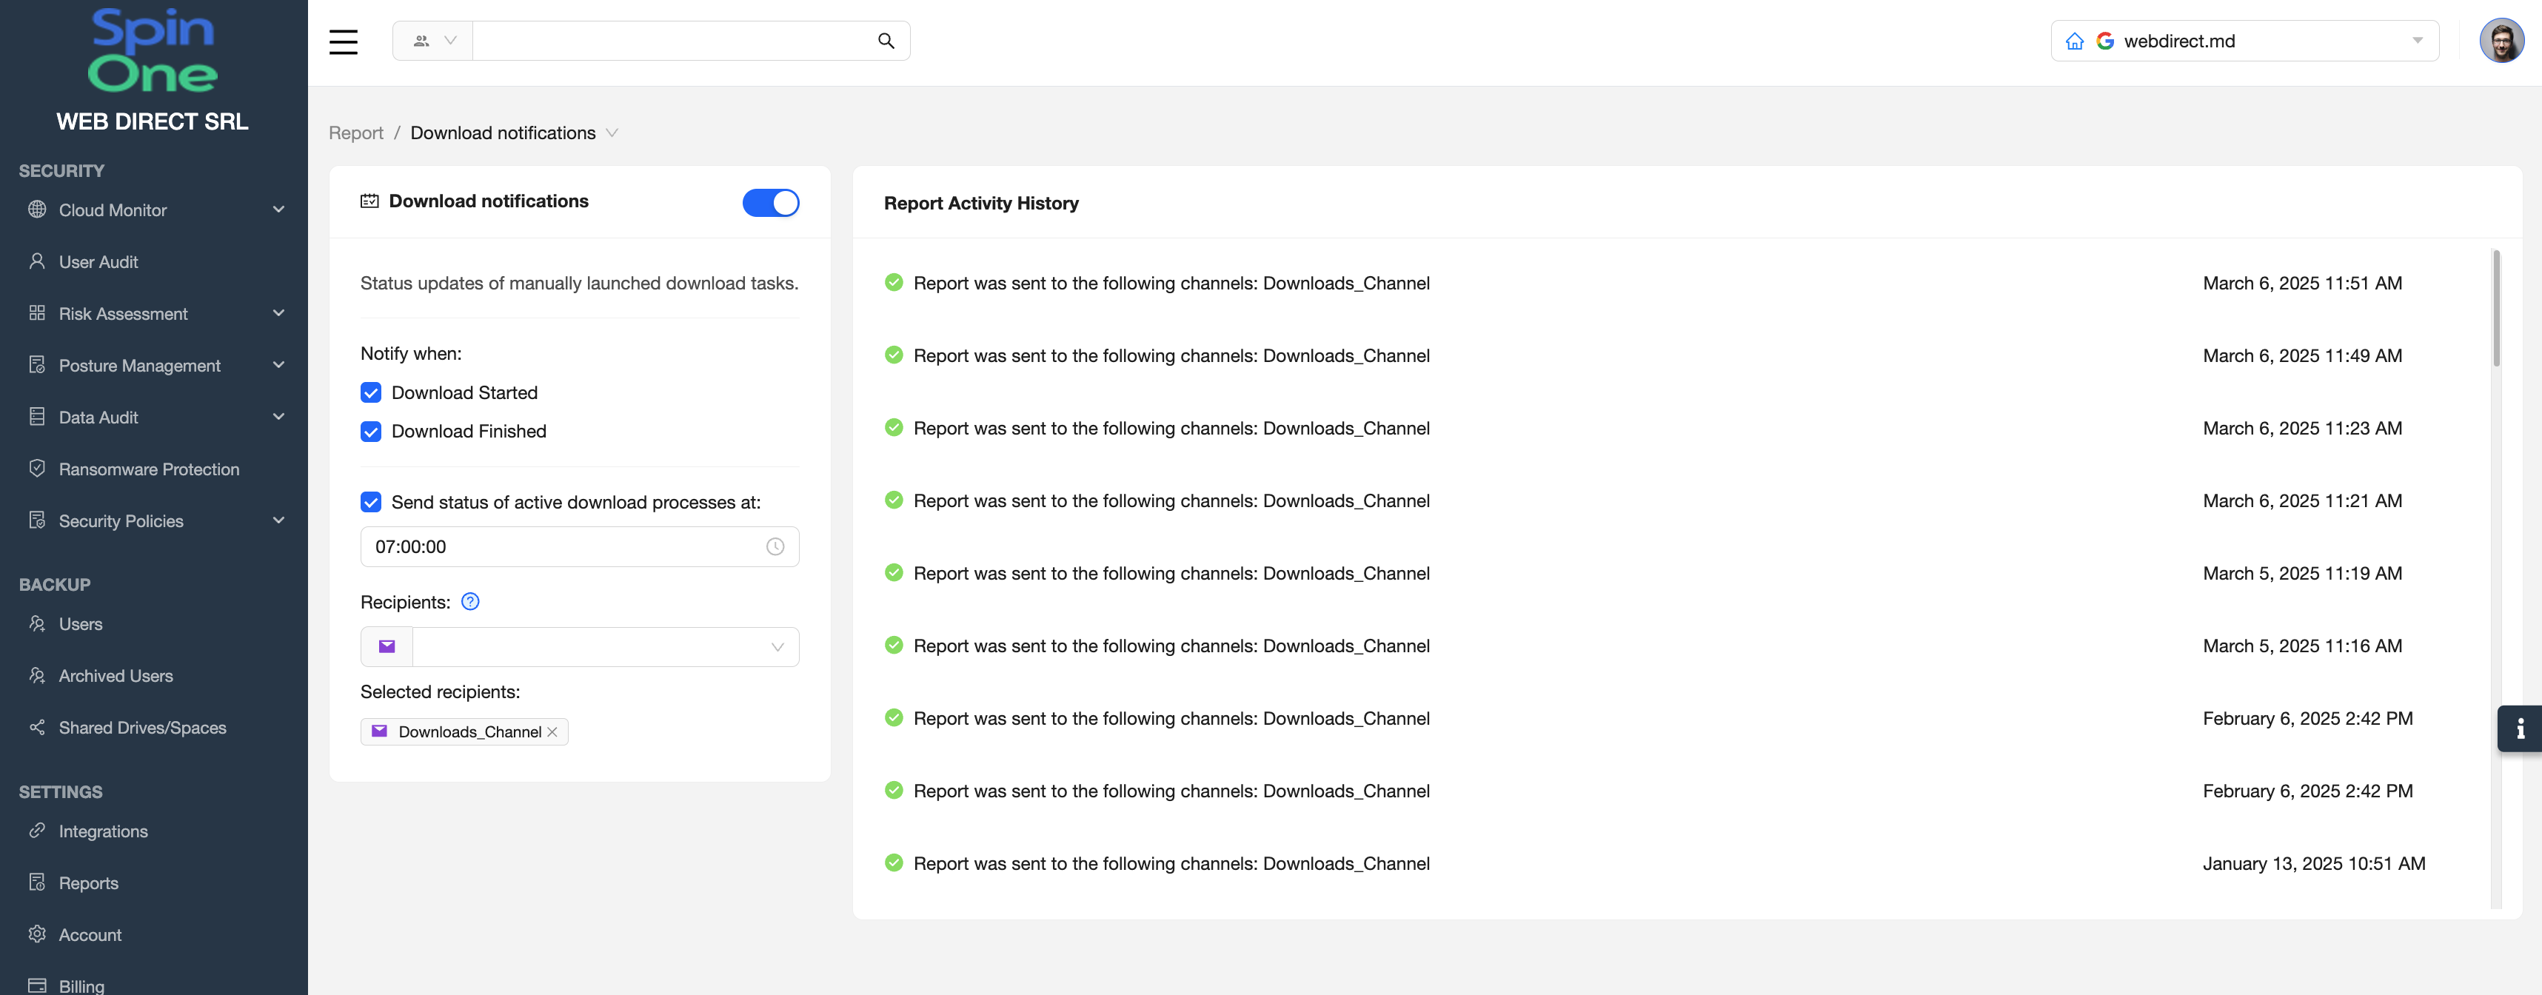This screenshot has width=2542, height=995.
Task: Click the home icon beside webdirect.md
Action: 2074,41
